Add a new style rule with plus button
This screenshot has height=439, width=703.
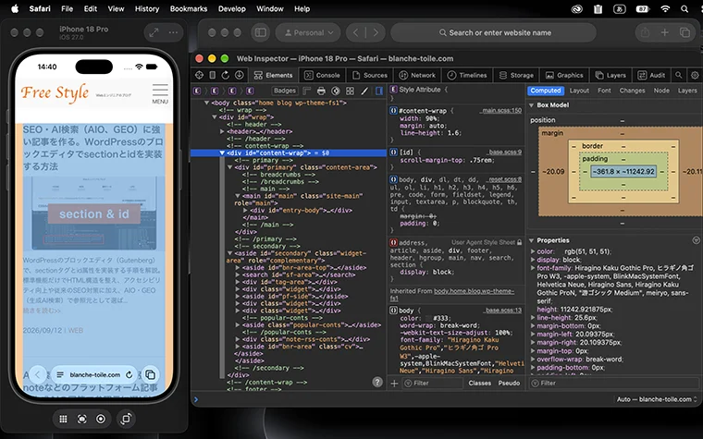(395, 383)
